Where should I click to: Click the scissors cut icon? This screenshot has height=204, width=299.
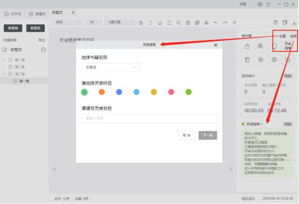pyautogui.click(x=206, y=23)
